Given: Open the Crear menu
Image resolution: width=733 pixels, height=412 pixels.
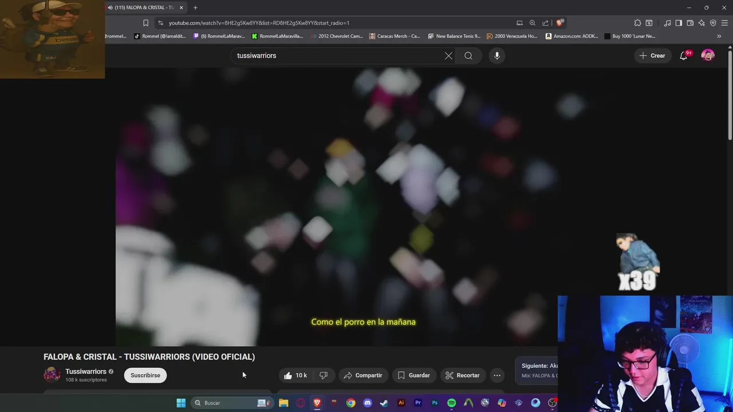Looking at the screenshot, I should [x=652, y=56].
